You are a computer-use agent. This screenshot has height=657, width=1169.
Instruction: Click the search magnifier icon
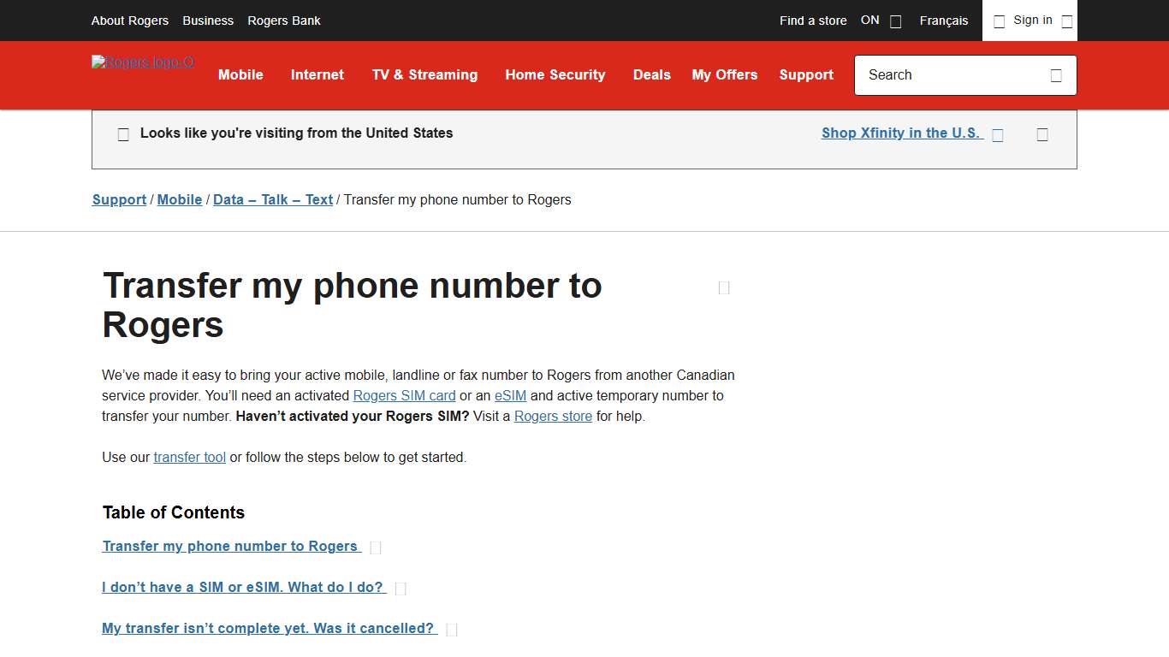(1056, 75)
